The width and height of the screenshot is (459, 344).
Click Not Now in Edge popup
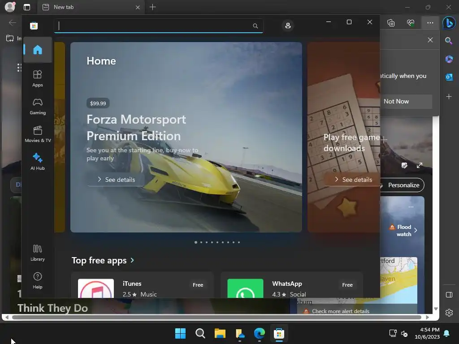point(406,102)
